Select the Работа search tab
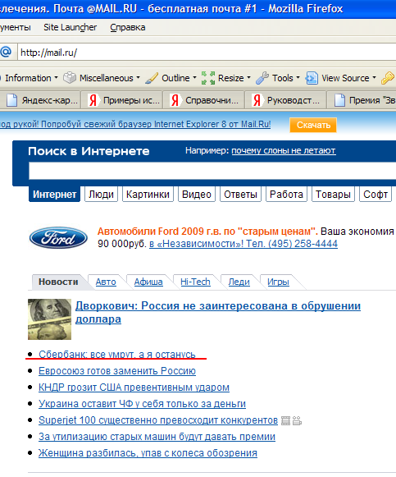This screenshot has width=396, height=477. click(x=286, y=194)
